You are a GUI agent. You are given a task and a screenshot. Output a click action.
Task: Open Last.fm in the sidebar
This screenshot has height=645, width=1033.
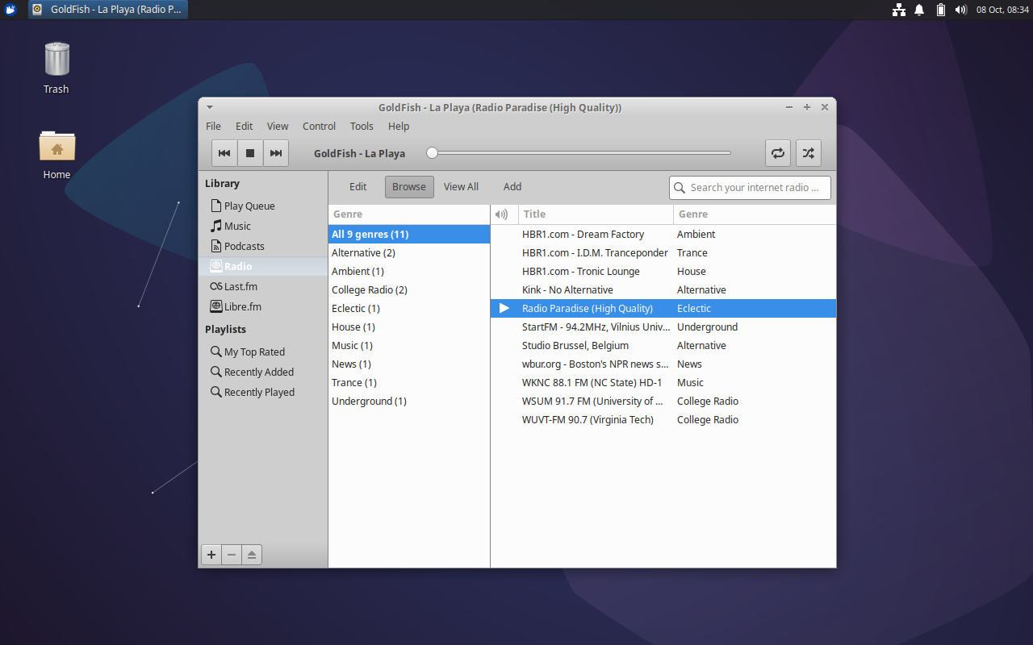pyautogui.click(x=263, y=286)
